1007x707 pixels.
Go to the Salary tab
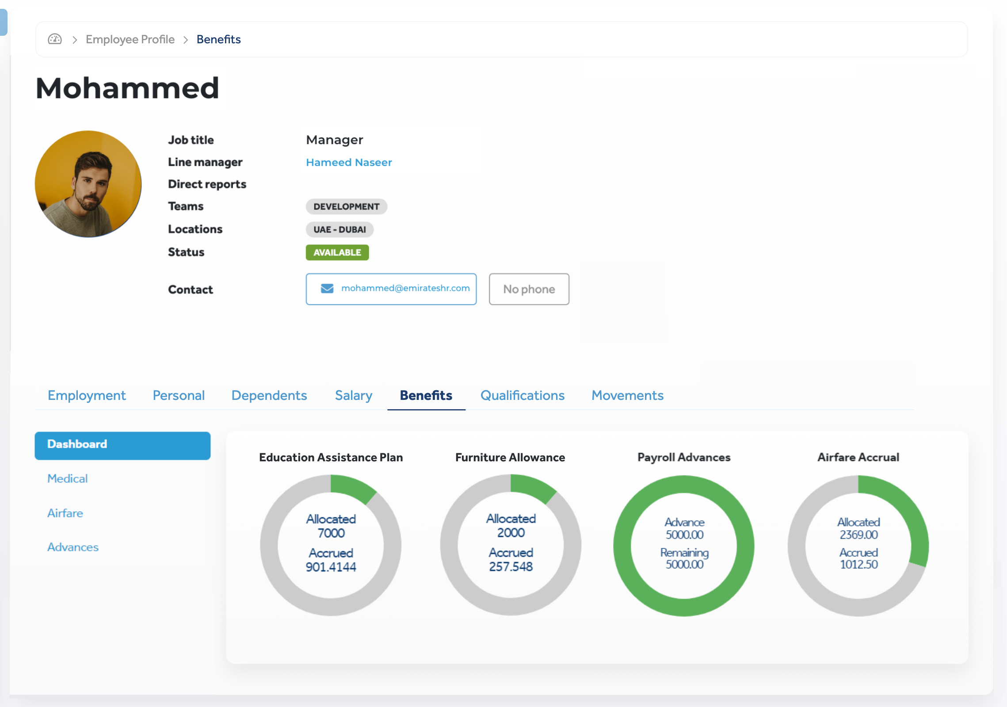click(353, 395)
